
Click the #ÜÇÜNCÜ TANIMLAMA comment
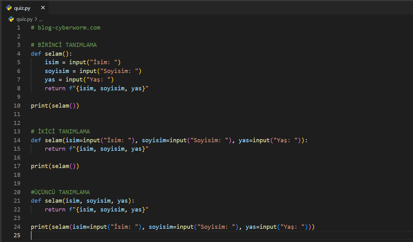(60, 192)
